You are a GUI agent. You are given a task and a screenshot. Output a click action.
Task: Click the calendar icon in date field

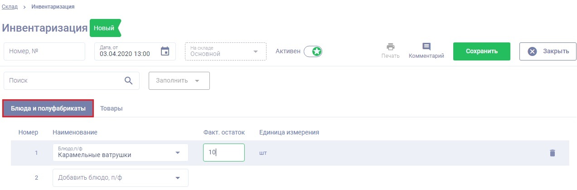click(165, 51)
